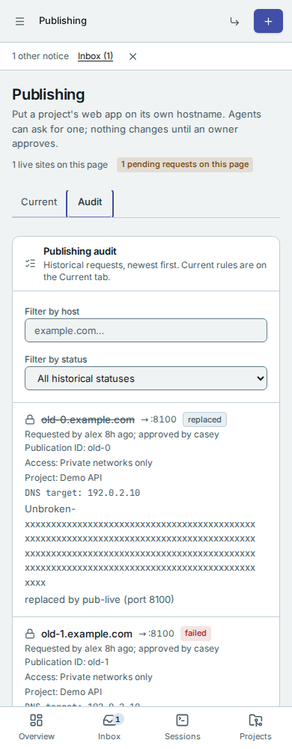Focus the Filter by host field

coord(146,330)
